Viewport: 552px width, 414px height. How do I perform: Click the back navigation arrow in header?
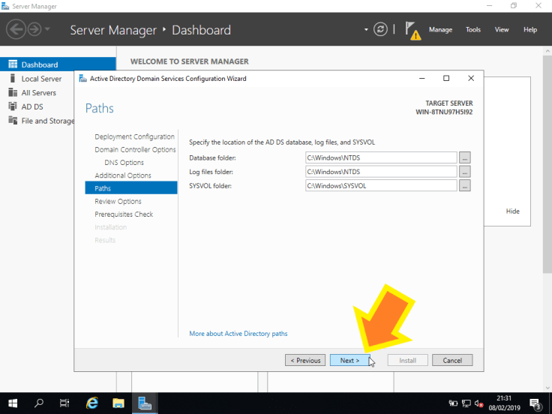16,29
